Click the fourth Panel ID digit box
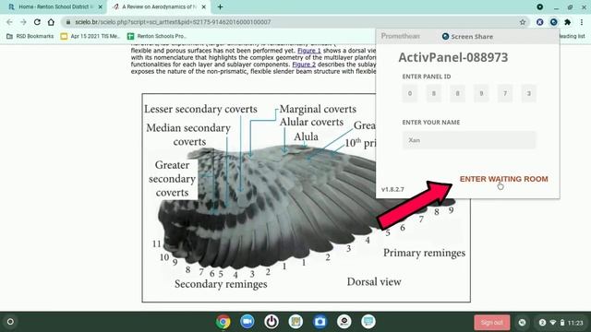591x332 pixels. [x=481, y=93]
